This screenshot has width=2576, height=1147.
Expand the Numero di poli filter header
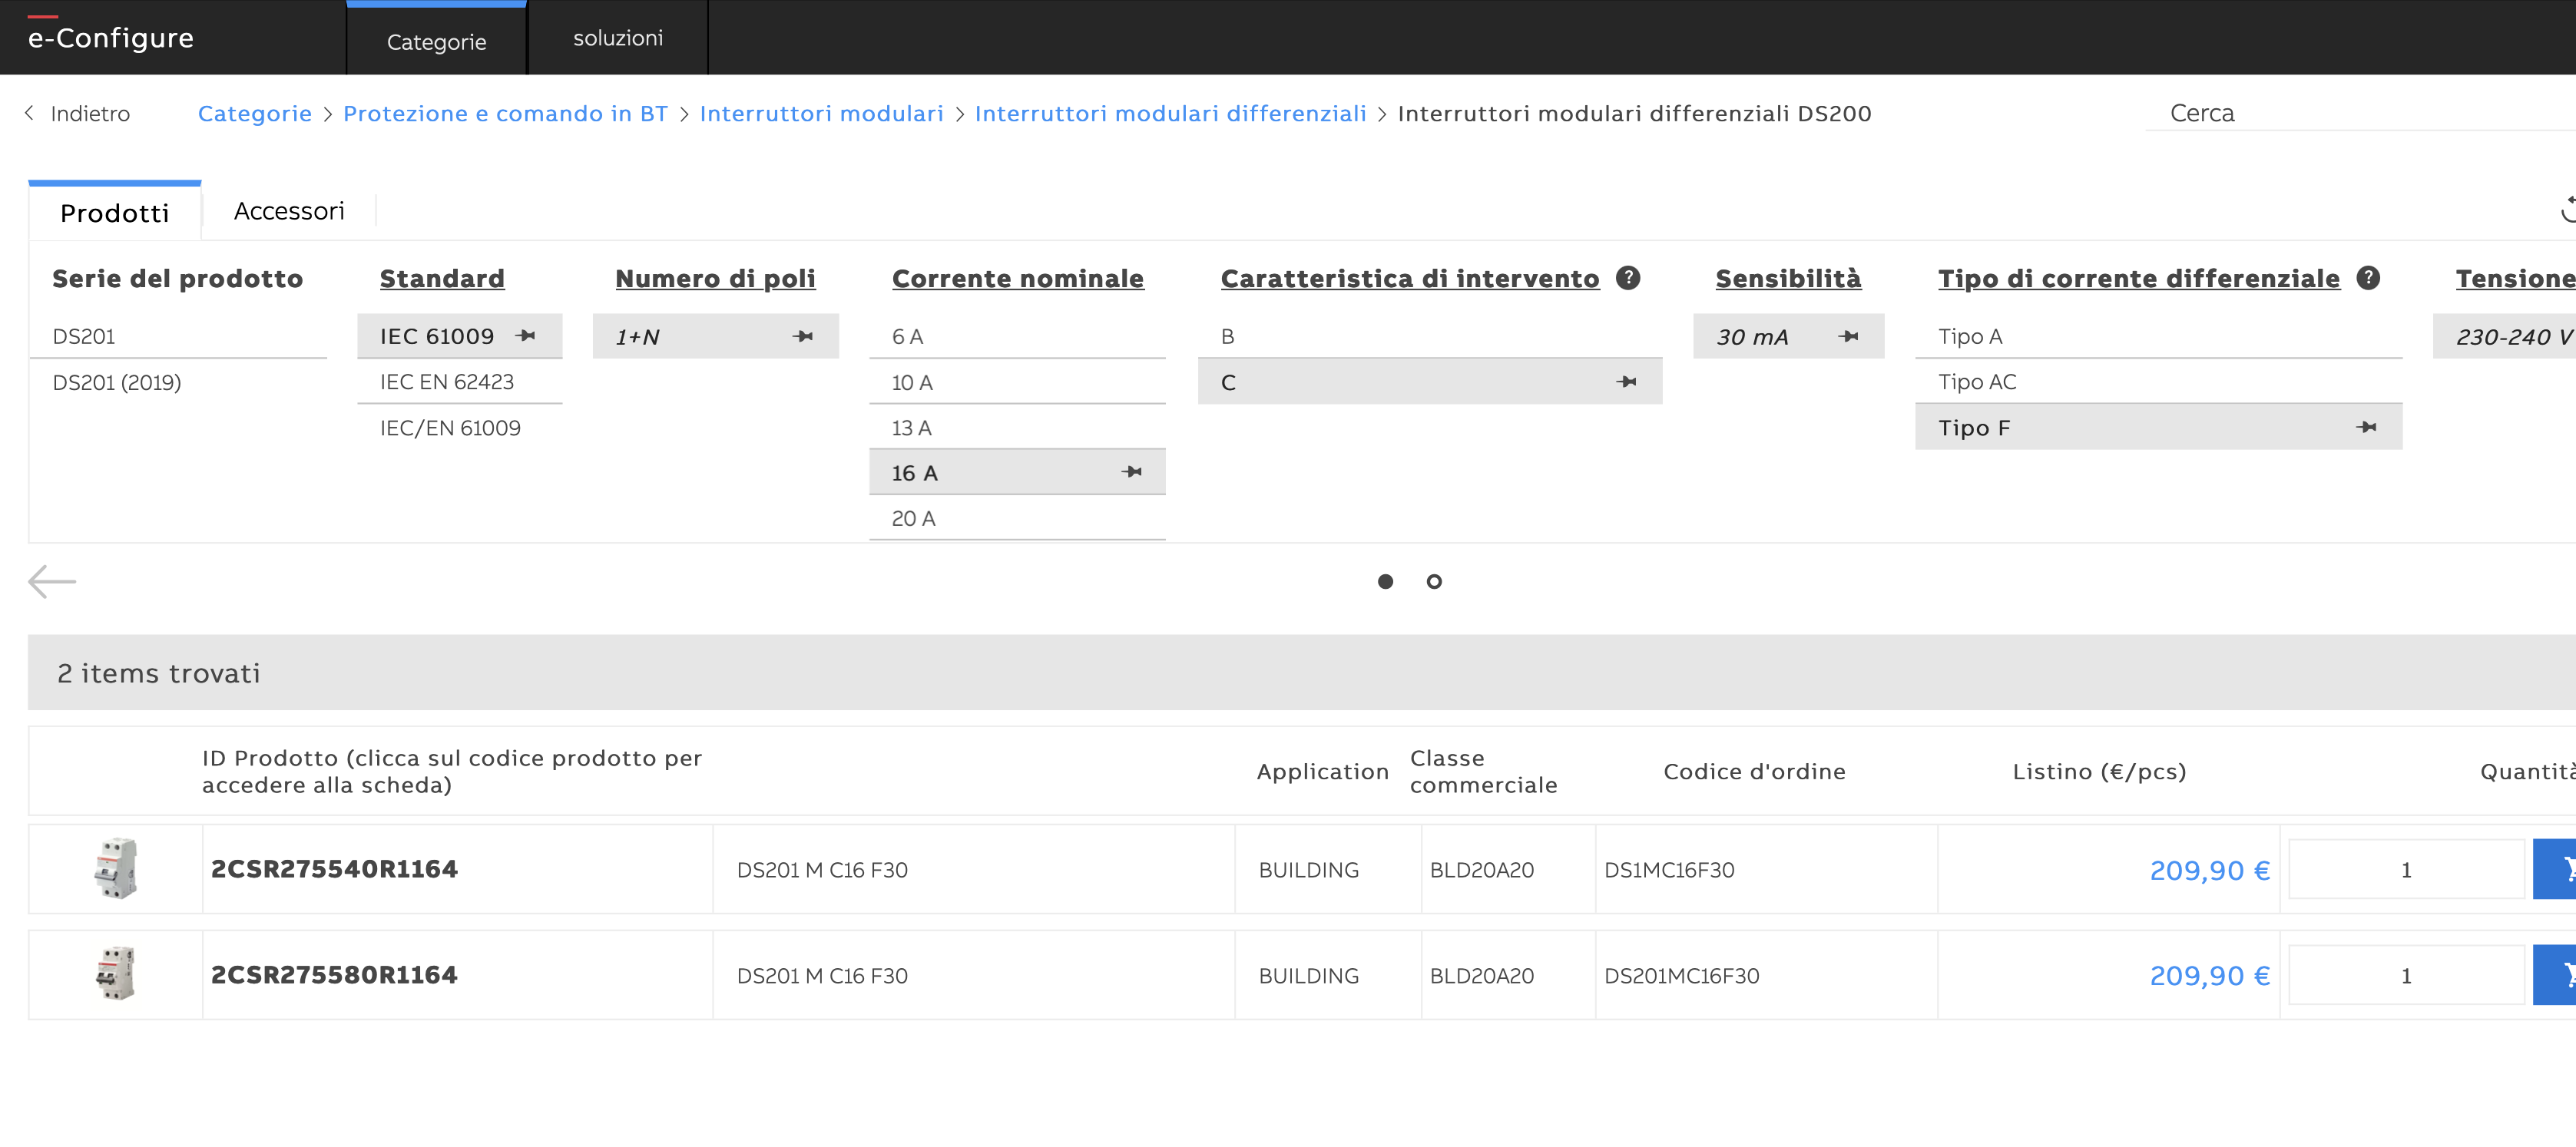(x=715, y=279)
